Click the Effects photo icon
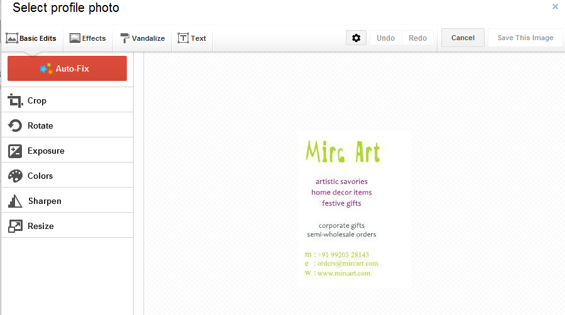Screen dimensions: 565x315 (x=75, y=38)
